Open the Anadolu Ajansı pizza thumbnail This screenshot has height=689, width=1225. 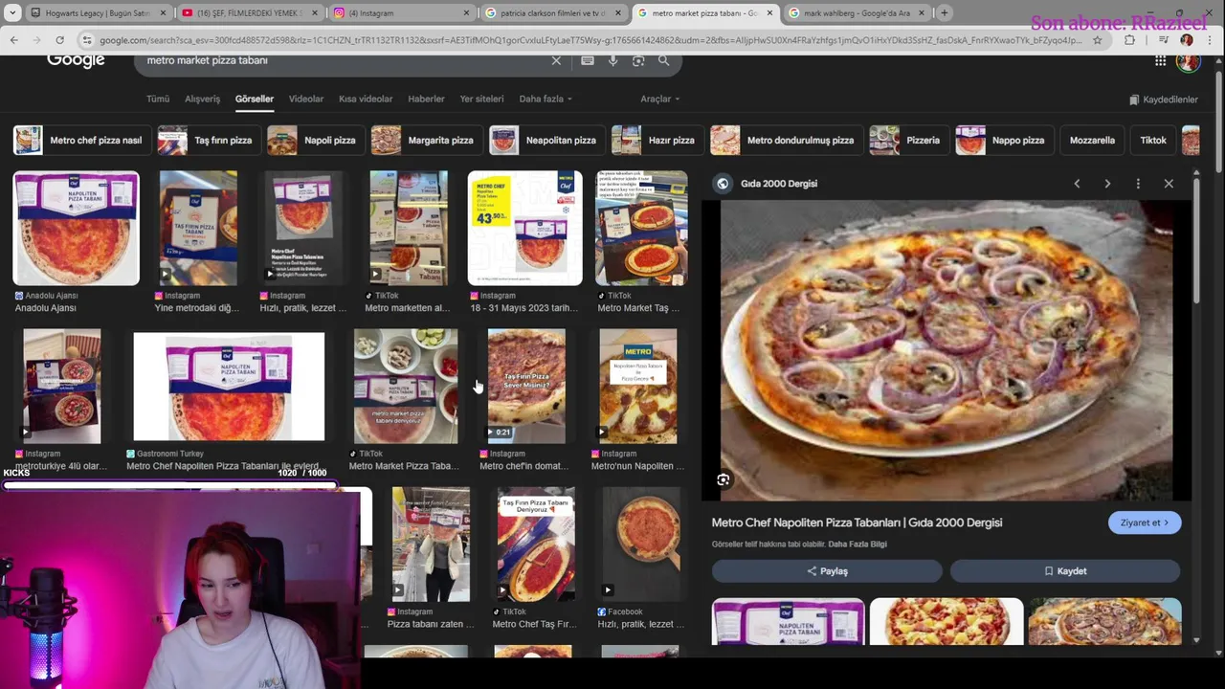click(x=76, y=229)
